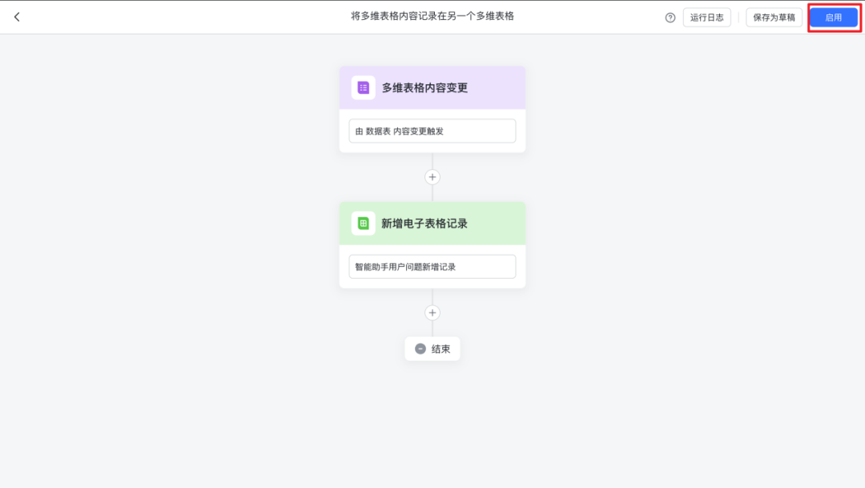
Task: Edit the 由 数据表 内容变更触发 field
Action: (x=432, y=131)
